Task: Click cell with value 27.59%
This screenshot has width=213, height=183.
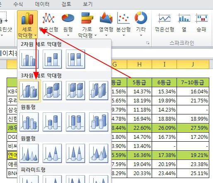Action: 193,128
